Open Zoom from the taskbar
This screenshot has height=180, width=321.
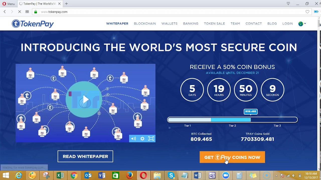226,175
